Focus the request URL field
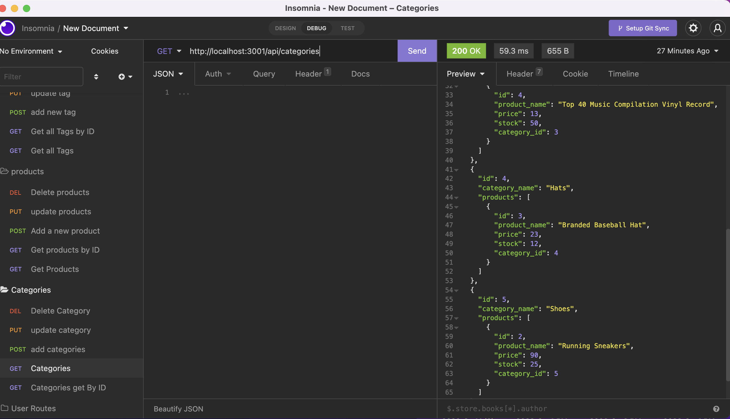Viewport: 730px width, 419px height. click(291, 51)
